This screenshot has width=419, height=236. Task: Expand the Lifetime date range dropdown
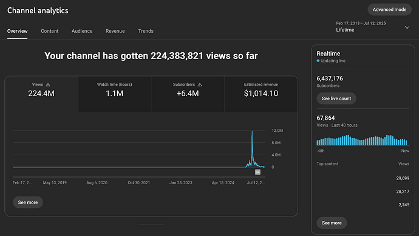372,27
